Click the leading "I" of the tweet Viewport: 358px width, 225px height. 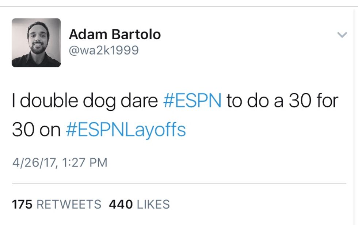click(14, 101)
